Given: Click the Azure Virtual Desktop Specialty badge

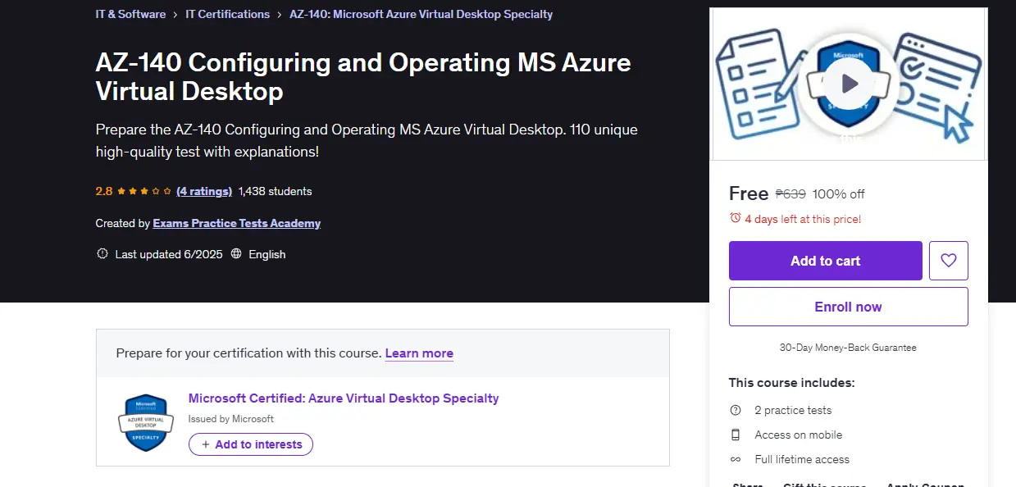Looking at the screenshot, I should coord(146,422).
